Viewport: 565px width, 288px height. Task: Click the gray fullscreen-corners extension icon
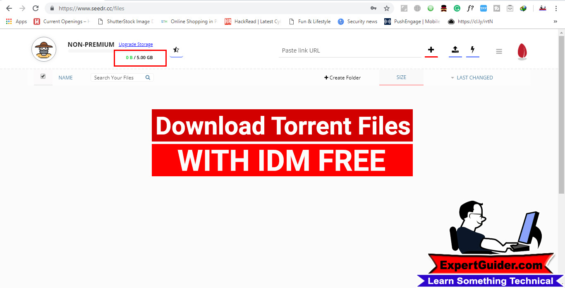click(404, 8)
